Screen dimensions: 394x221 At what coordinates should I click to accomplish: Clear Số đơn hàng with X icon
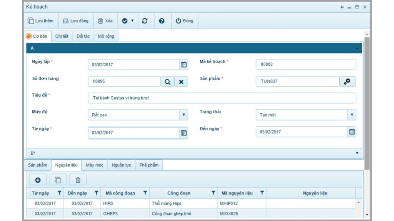[181, 82]
